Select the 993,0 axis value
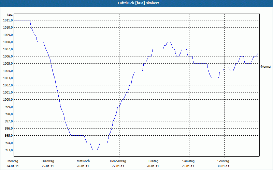Viewport: 273px width, 170px height. (x=9, y=150)
